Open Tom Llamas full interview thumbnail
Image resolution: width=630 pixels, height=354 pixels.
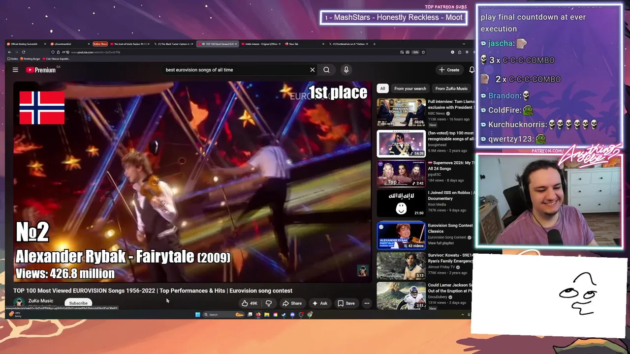click(x=401, y=113)
